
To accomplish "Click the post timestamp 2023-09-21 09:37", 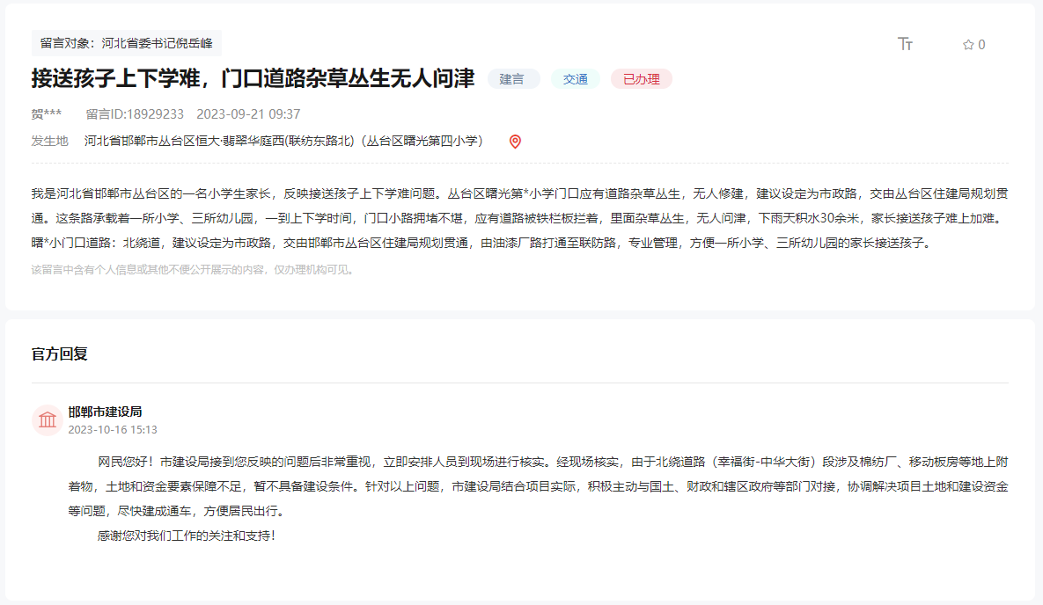I will 248,114.
